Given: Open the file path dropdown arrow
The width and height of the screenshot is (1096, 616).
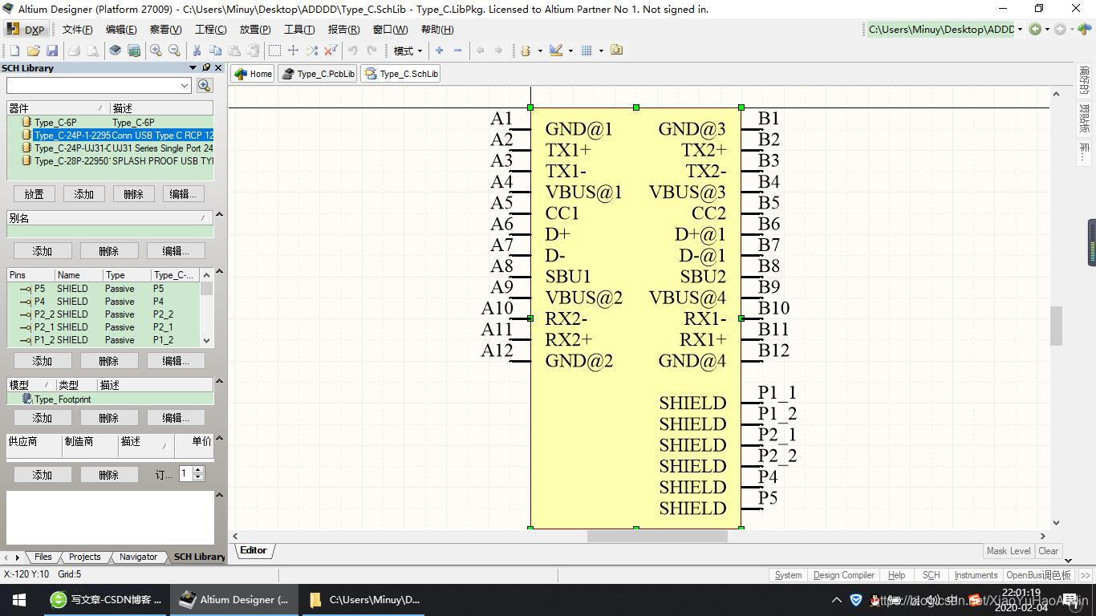Looking at the screenshot, I should [x=1021, y=30].
